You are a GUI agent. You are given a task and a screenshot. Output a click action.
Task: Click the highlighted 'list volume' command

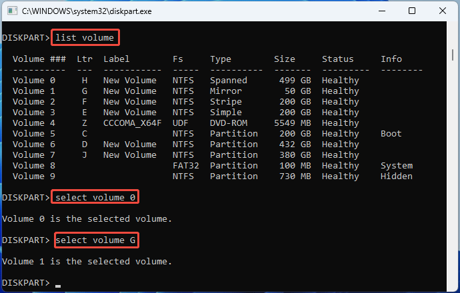pyautogui.click(x=85, y=37)
